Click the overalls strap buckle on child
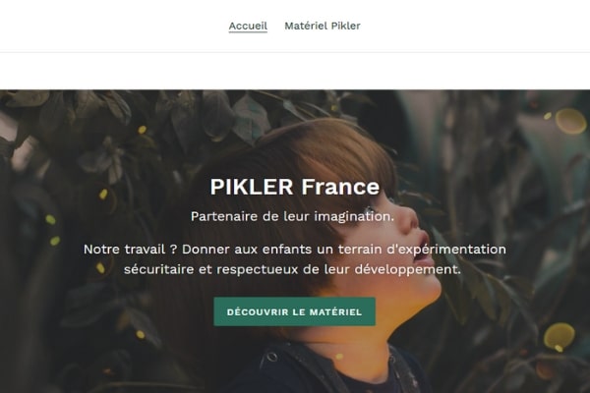This screenshot has width=590, height=393. click(x=271, y=357)
